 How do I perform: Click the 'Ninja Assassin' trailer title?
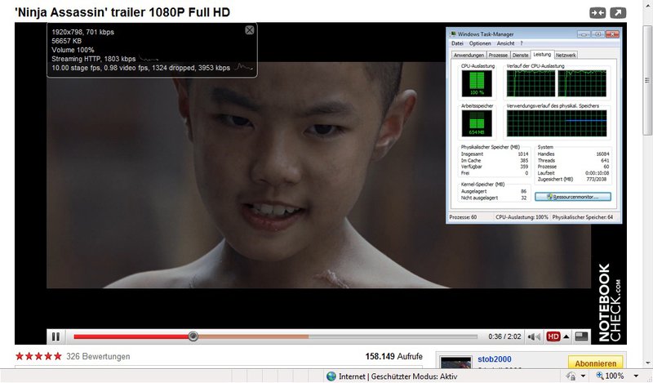click(122, 12)
